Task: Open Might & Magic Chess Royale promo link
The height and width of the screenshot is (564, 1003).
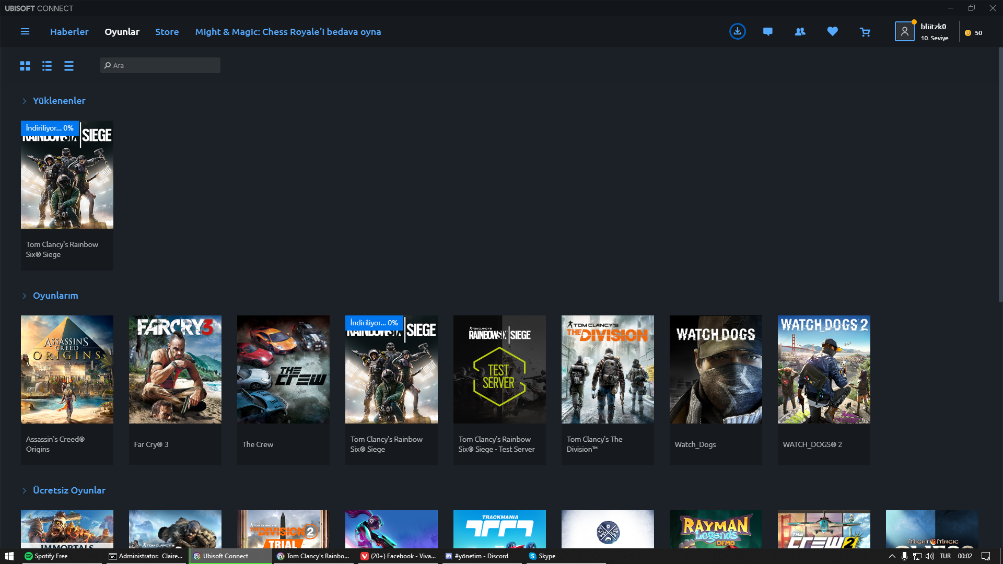Action: point(288,32)
